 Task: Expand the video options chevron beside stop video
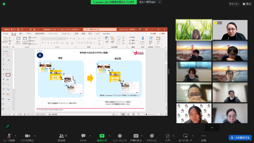coord(35,136)
